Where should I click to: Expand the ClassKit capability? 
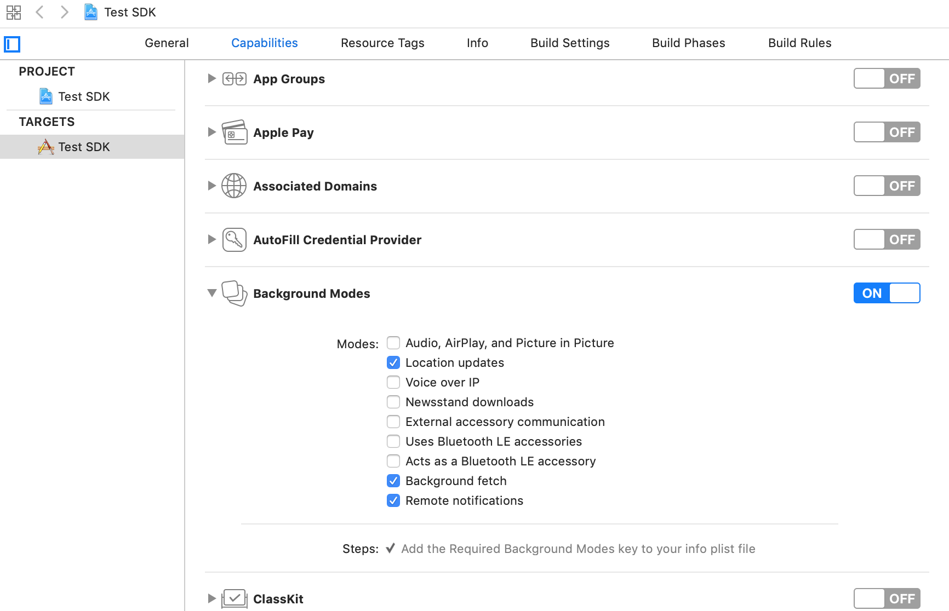(x=211, y=598)
